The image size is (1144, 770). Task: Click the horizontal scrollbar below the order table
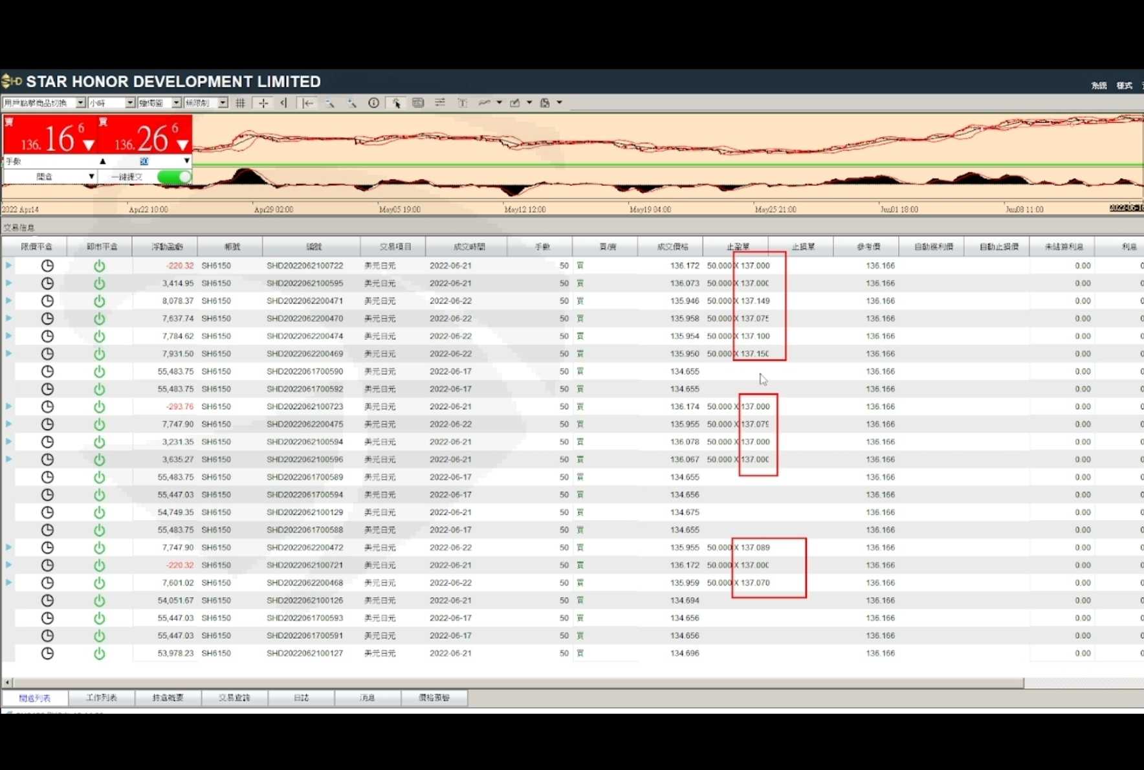518,683
